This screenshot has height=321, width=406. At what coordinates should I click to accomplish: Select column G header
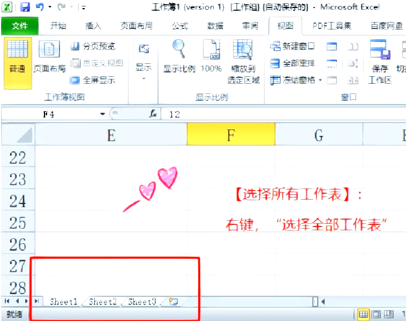pos(319,135)
